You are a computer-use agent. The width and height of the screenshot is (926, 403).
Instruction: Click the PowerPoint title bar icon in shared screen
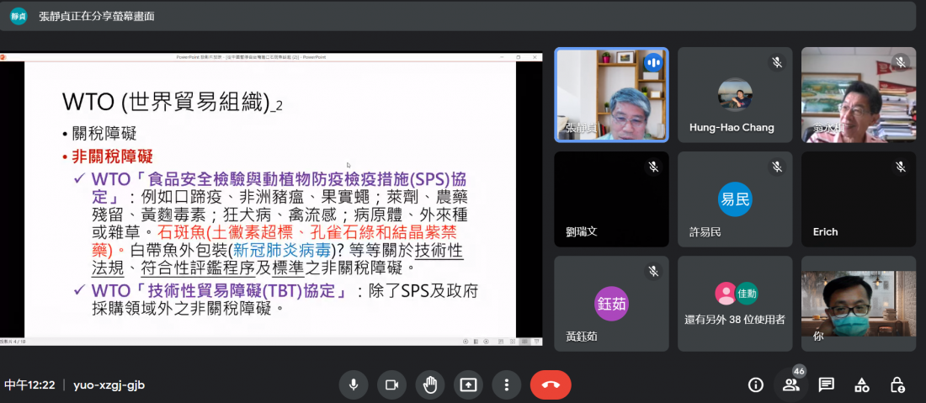(x=3, y=56)
